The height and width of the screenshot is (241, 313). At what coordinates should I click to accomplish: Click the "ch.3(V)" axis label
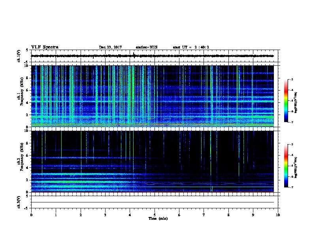pyautogui.click(x=19, y=202)
